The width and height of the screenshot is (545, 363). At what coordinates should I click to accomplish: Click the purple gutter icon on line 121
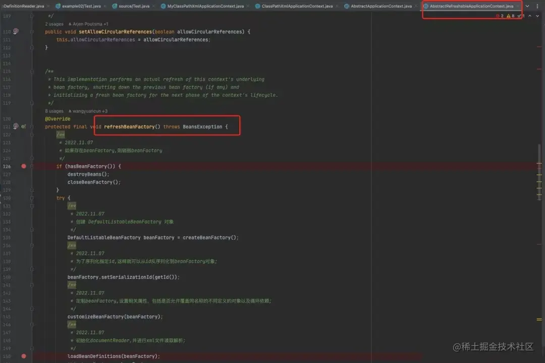16,126
